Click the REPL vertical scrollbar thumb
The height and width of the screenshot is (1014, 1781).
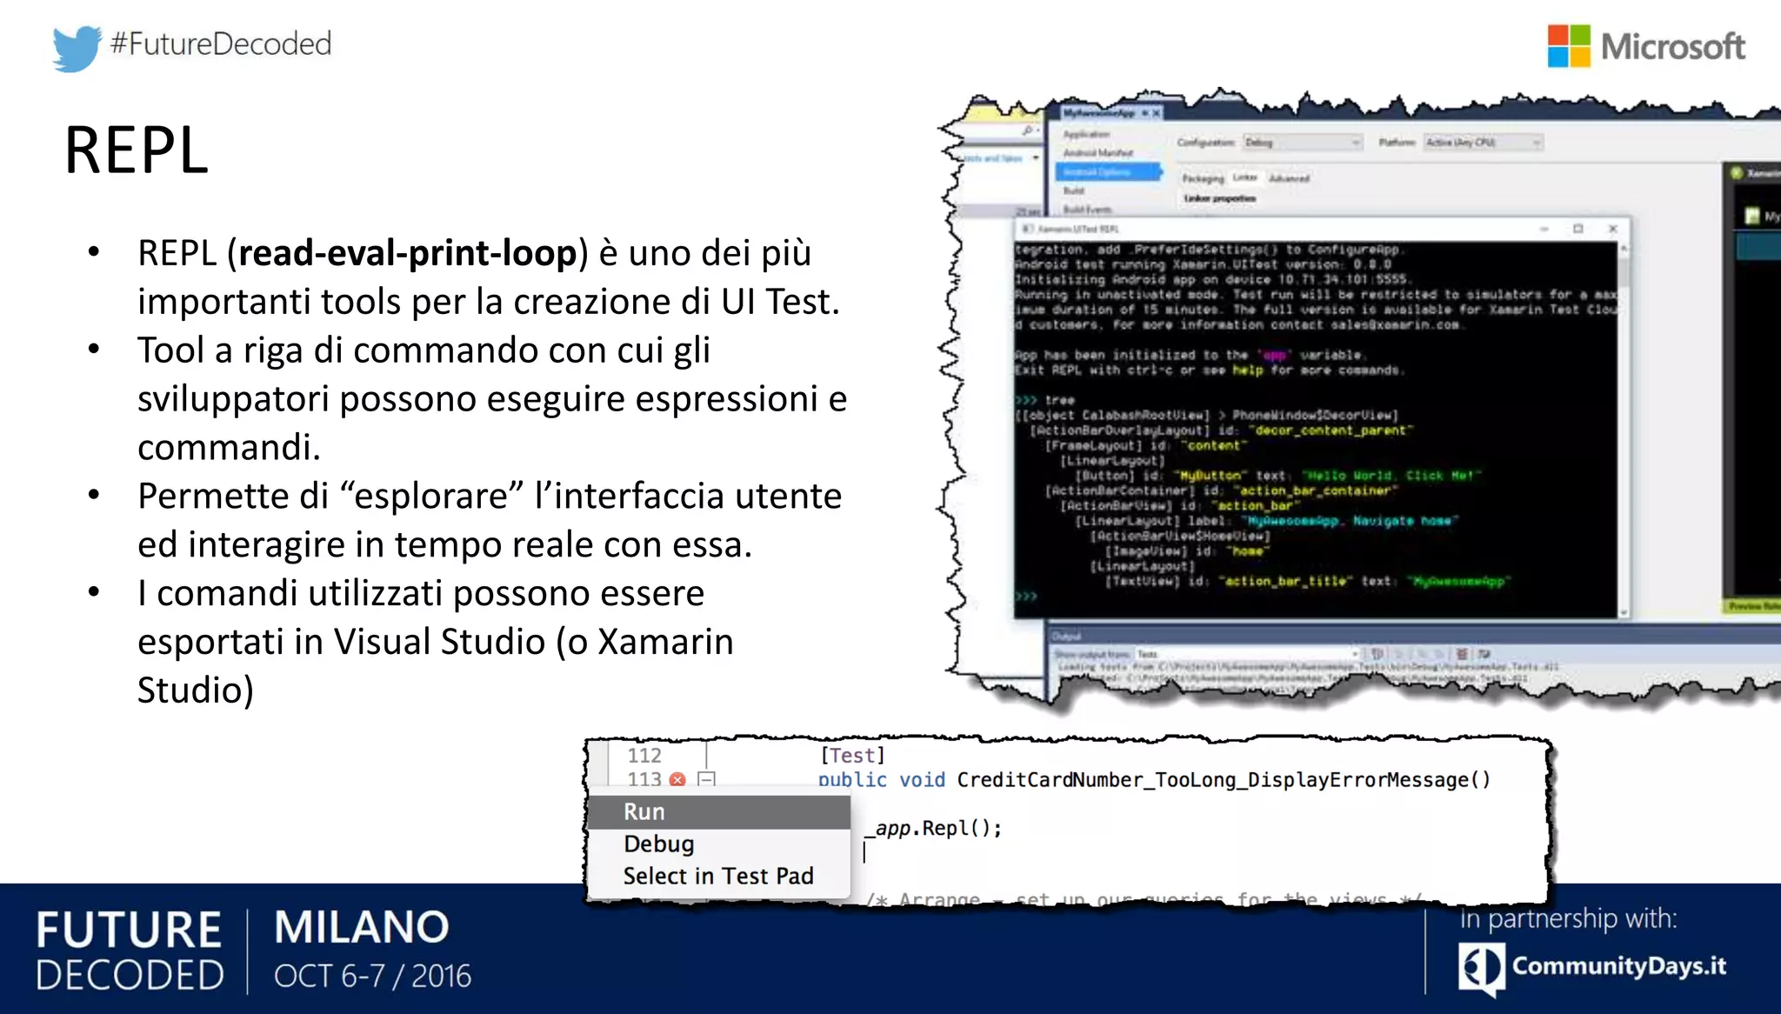1624,274
